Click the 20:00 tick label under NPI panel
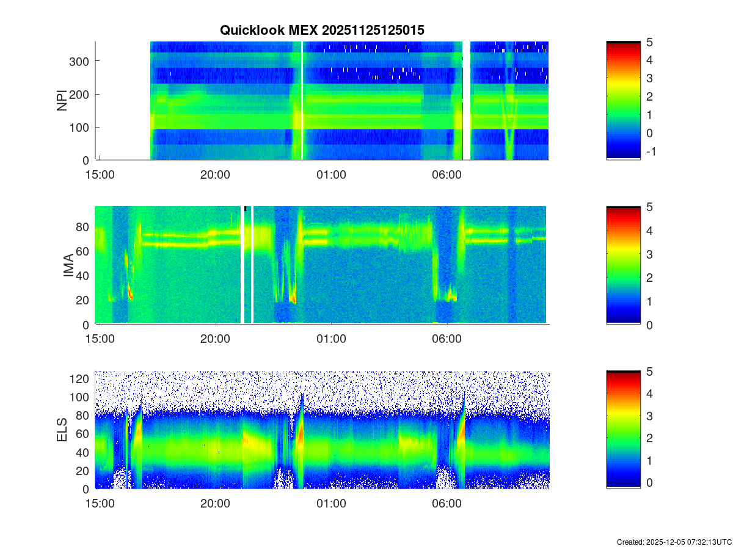Image resolution: width=733 pixels, height=549 pixels. tap(215, 175)
